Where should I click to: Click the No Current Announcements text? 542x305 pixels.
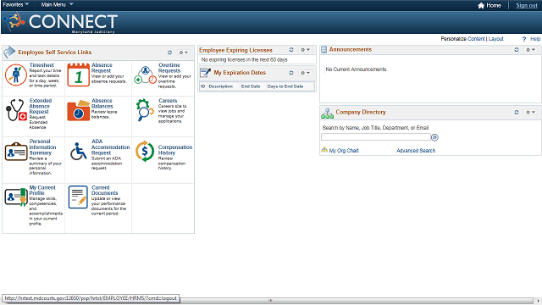click(356, 69)
